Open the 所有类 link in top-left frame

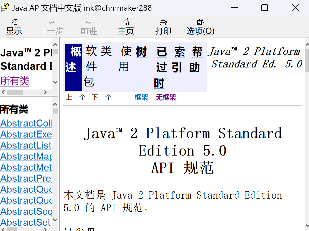(x=15, y=81)
